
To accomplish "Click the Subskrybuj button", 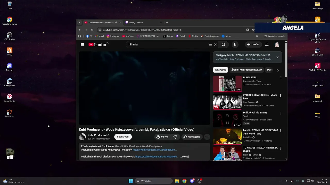I will coord(123,137).
